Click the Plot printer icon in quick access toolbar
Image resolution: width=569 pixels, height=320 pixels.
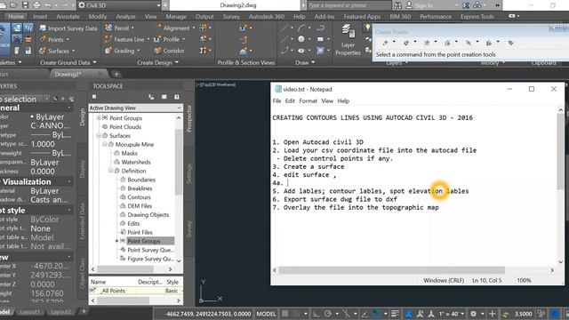(x=36, y=5)
